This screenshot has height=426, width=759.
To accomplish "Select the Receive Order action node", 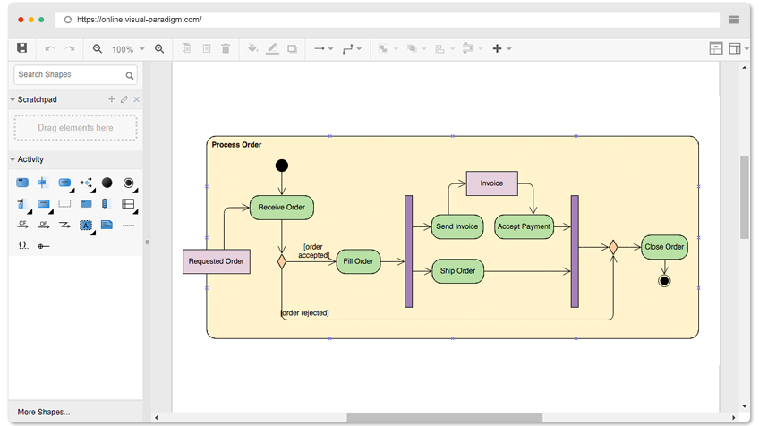I will coord(282,208).
